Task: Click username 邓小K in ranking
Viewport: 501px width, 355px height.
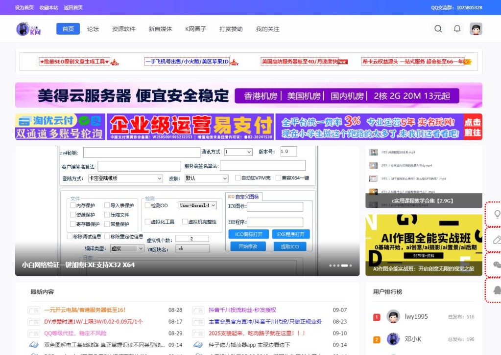Action: tap(413, 339)
